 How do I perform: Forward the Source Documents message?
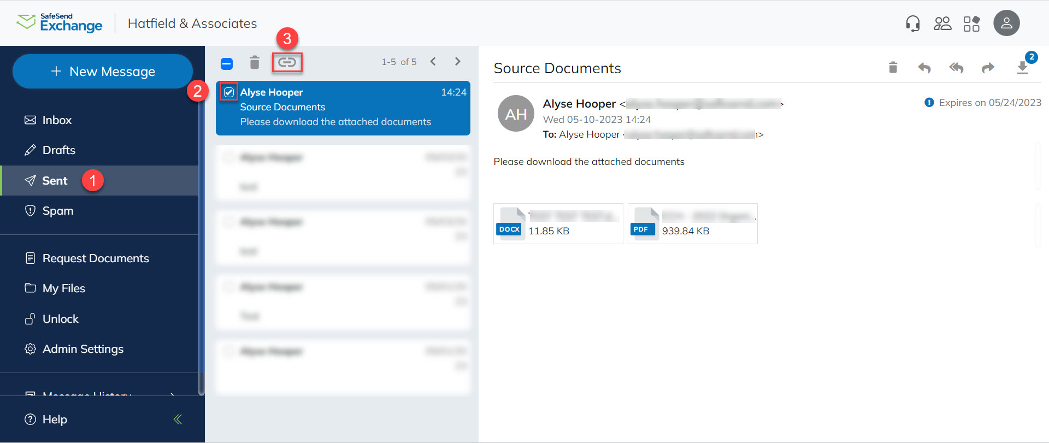[988, 68]
